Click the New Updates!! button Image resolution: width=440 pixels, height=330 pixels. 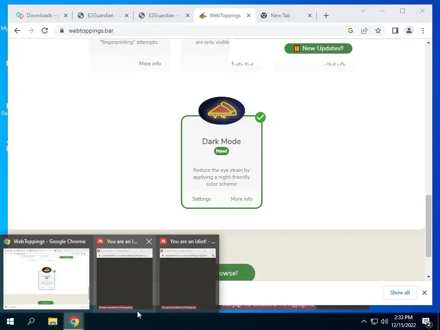(318, 48)
